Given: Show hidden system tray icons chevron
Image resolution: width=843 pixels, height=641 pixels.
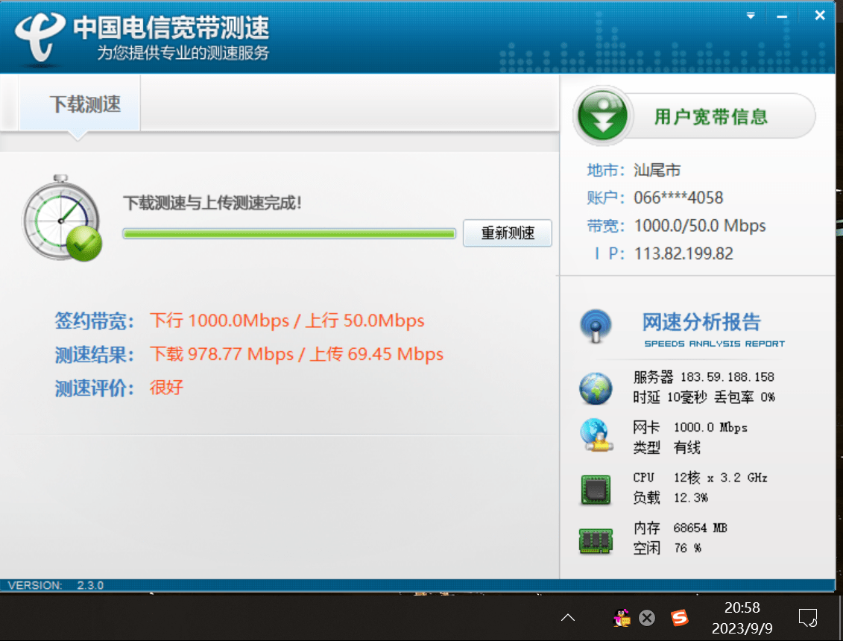Looking at the screenshot, I should pos(568,617).
